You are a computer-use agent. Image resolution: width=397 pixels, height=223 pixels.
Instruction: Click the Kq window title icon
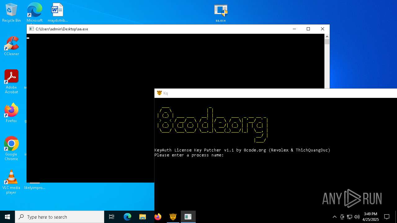coord(159,93)
